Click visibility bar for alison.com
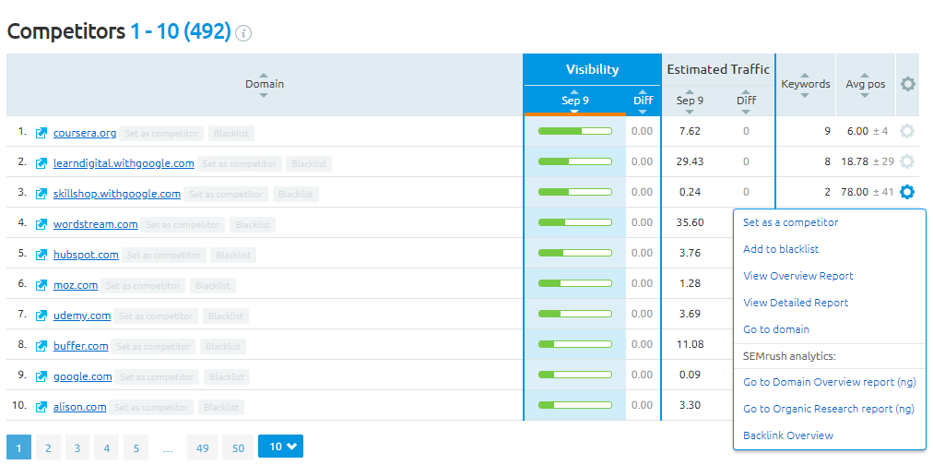Screen dimensions: 933x465 [x=574, y=405]
